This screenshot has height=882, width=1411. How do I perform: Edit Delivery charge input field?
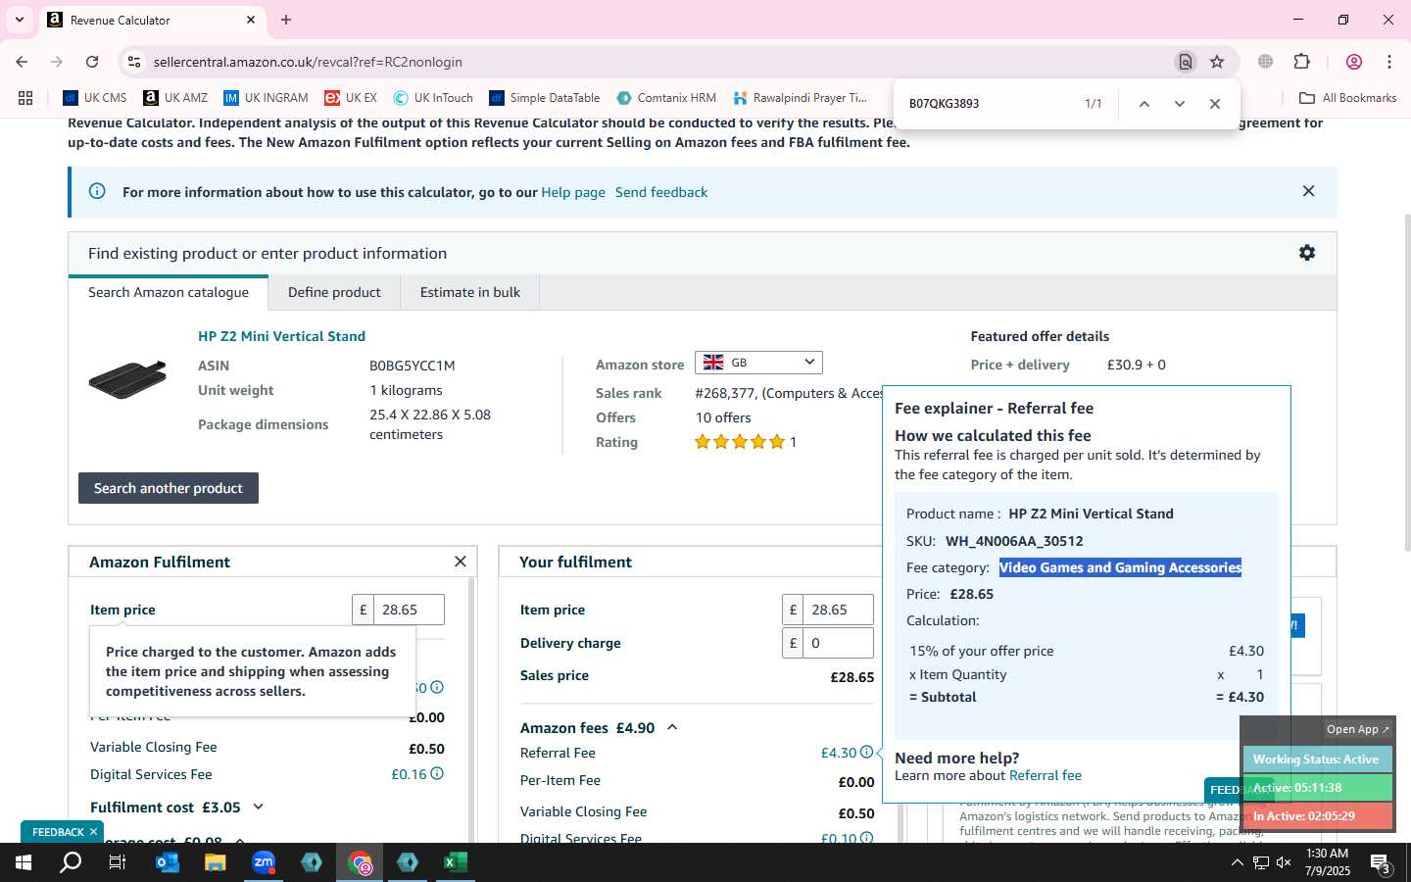coord(838,643)
